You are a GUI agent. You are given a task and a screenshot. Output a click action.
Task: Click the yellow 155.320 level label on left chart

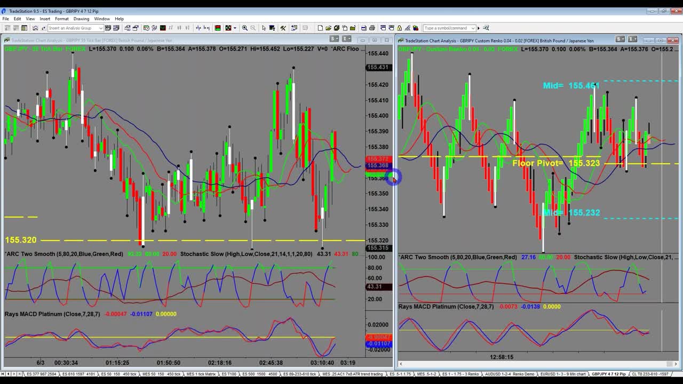[x=21, y=240]
